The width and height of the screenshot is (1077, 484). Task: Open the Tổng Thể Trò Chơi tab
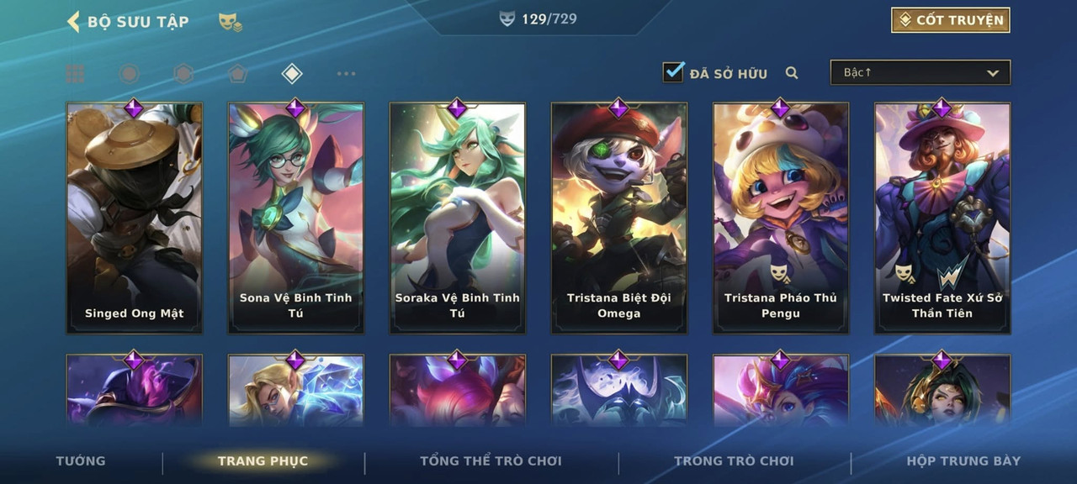[x=491, y=460]
